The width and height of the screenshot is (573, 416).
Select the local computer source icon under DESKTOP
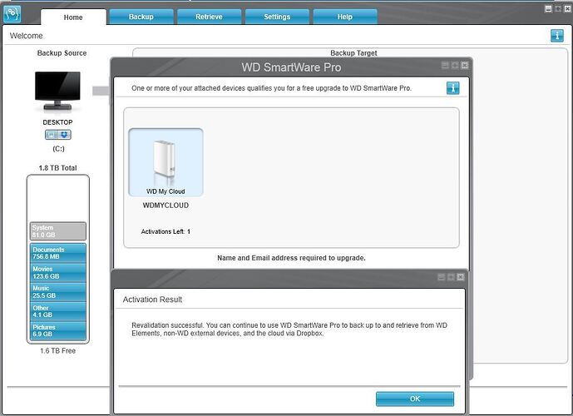click(52, 135)
